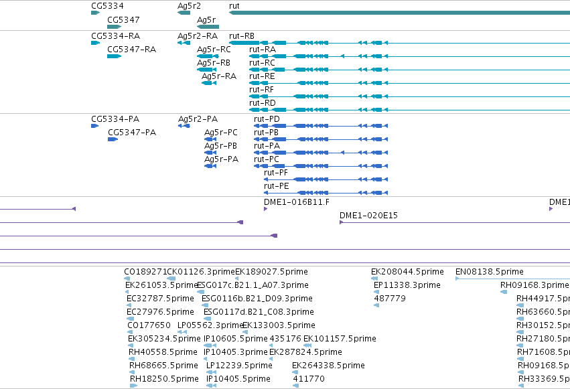Select the Ag5r-PC protein feature
This screenshot has height=389, width=570.
[210, 139]
